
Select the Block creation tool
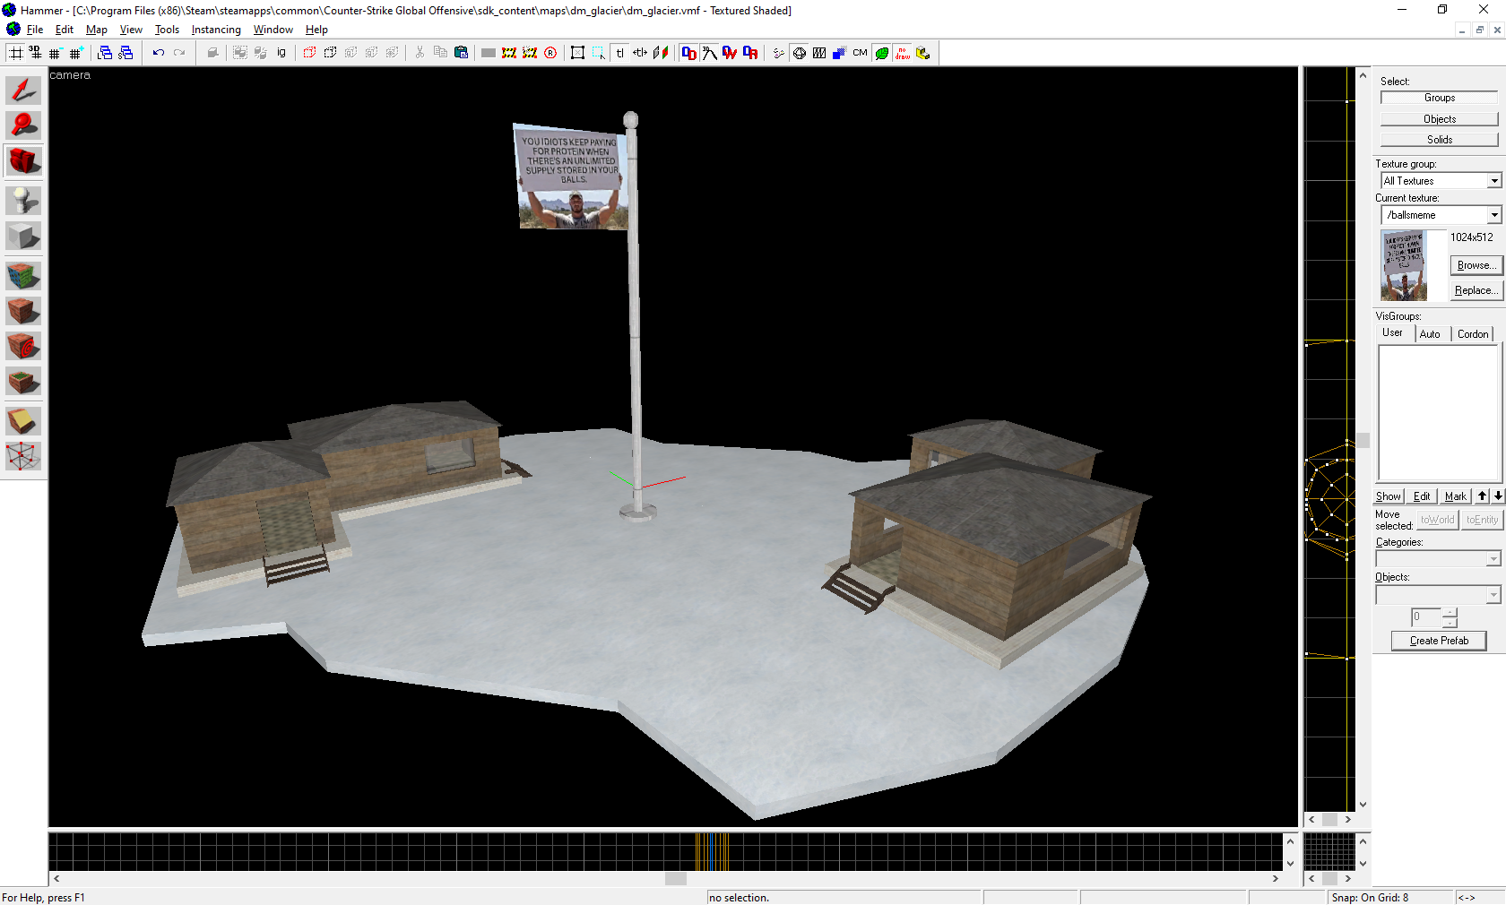click(23, 237)
